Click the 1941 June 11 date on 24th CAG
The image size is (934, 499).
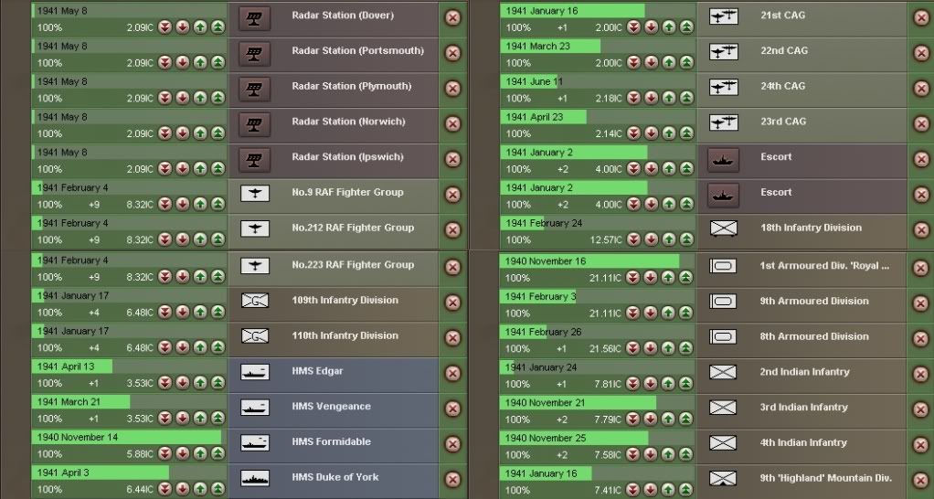pos(534,81)
